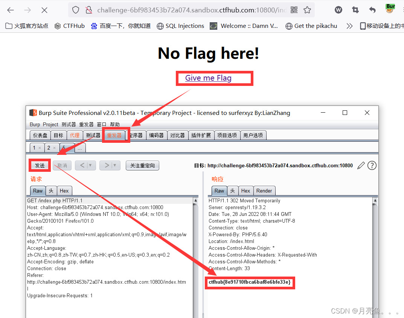Image resolution: width=404 pixels, height=318 pixels.
Task: Switch to 目标 tab
Action: [x=58, y=135]
